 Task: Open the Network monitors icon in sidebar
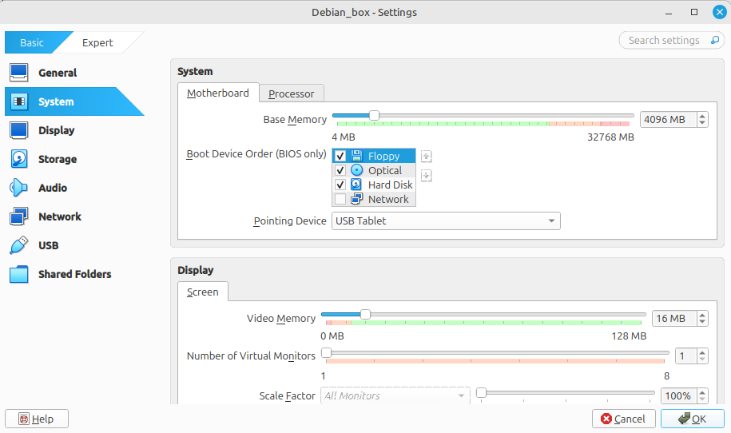click(18, 216)
